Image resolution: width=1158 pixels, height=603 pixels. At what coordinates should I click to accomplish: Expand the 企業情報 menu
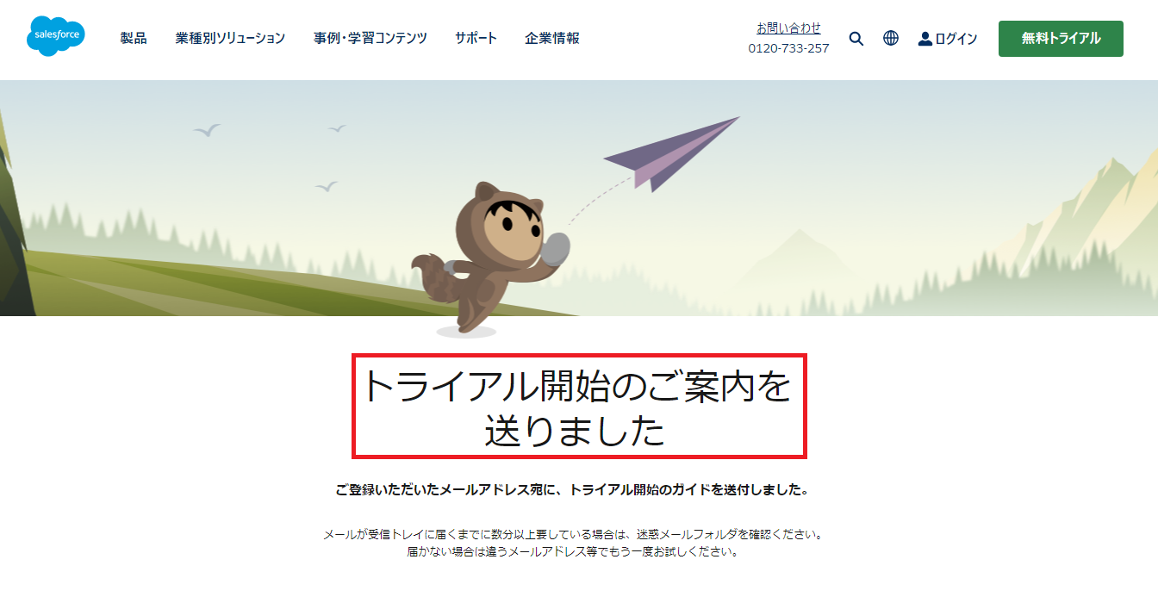(552, 38)
